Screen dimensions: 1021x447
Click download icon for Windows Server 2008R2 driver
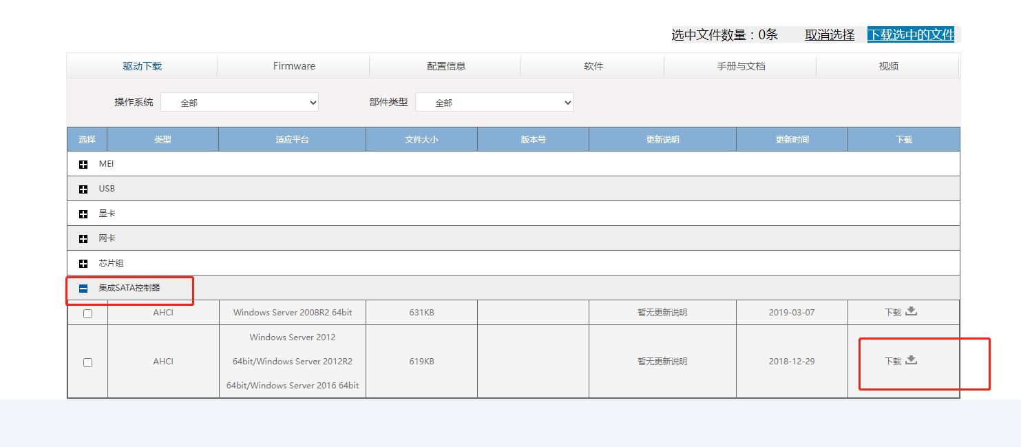[911, 311]
